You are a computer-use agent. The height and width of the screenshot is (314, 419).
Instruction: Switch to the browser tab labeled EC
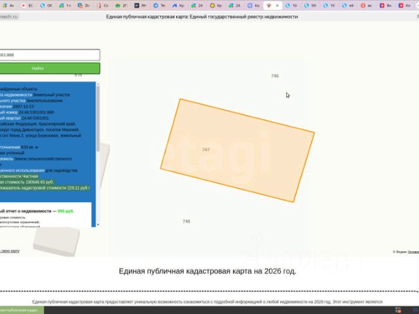coord(27,5)
